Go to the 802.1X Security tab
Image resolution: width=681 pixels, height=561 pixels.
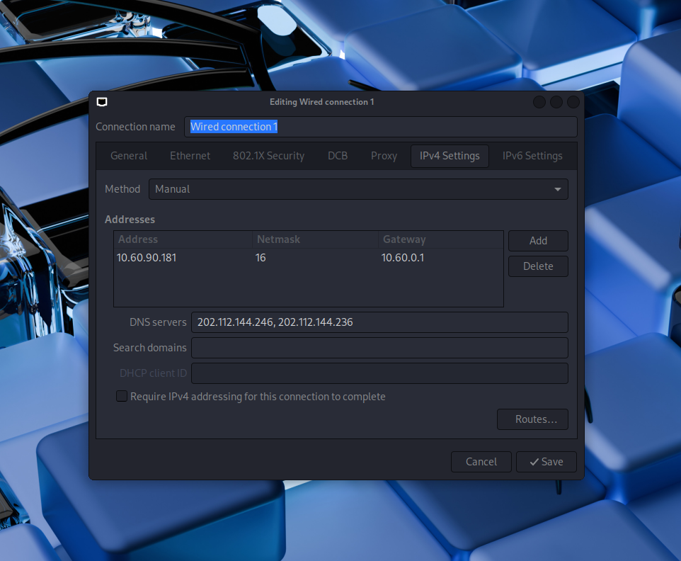point(268,156)
